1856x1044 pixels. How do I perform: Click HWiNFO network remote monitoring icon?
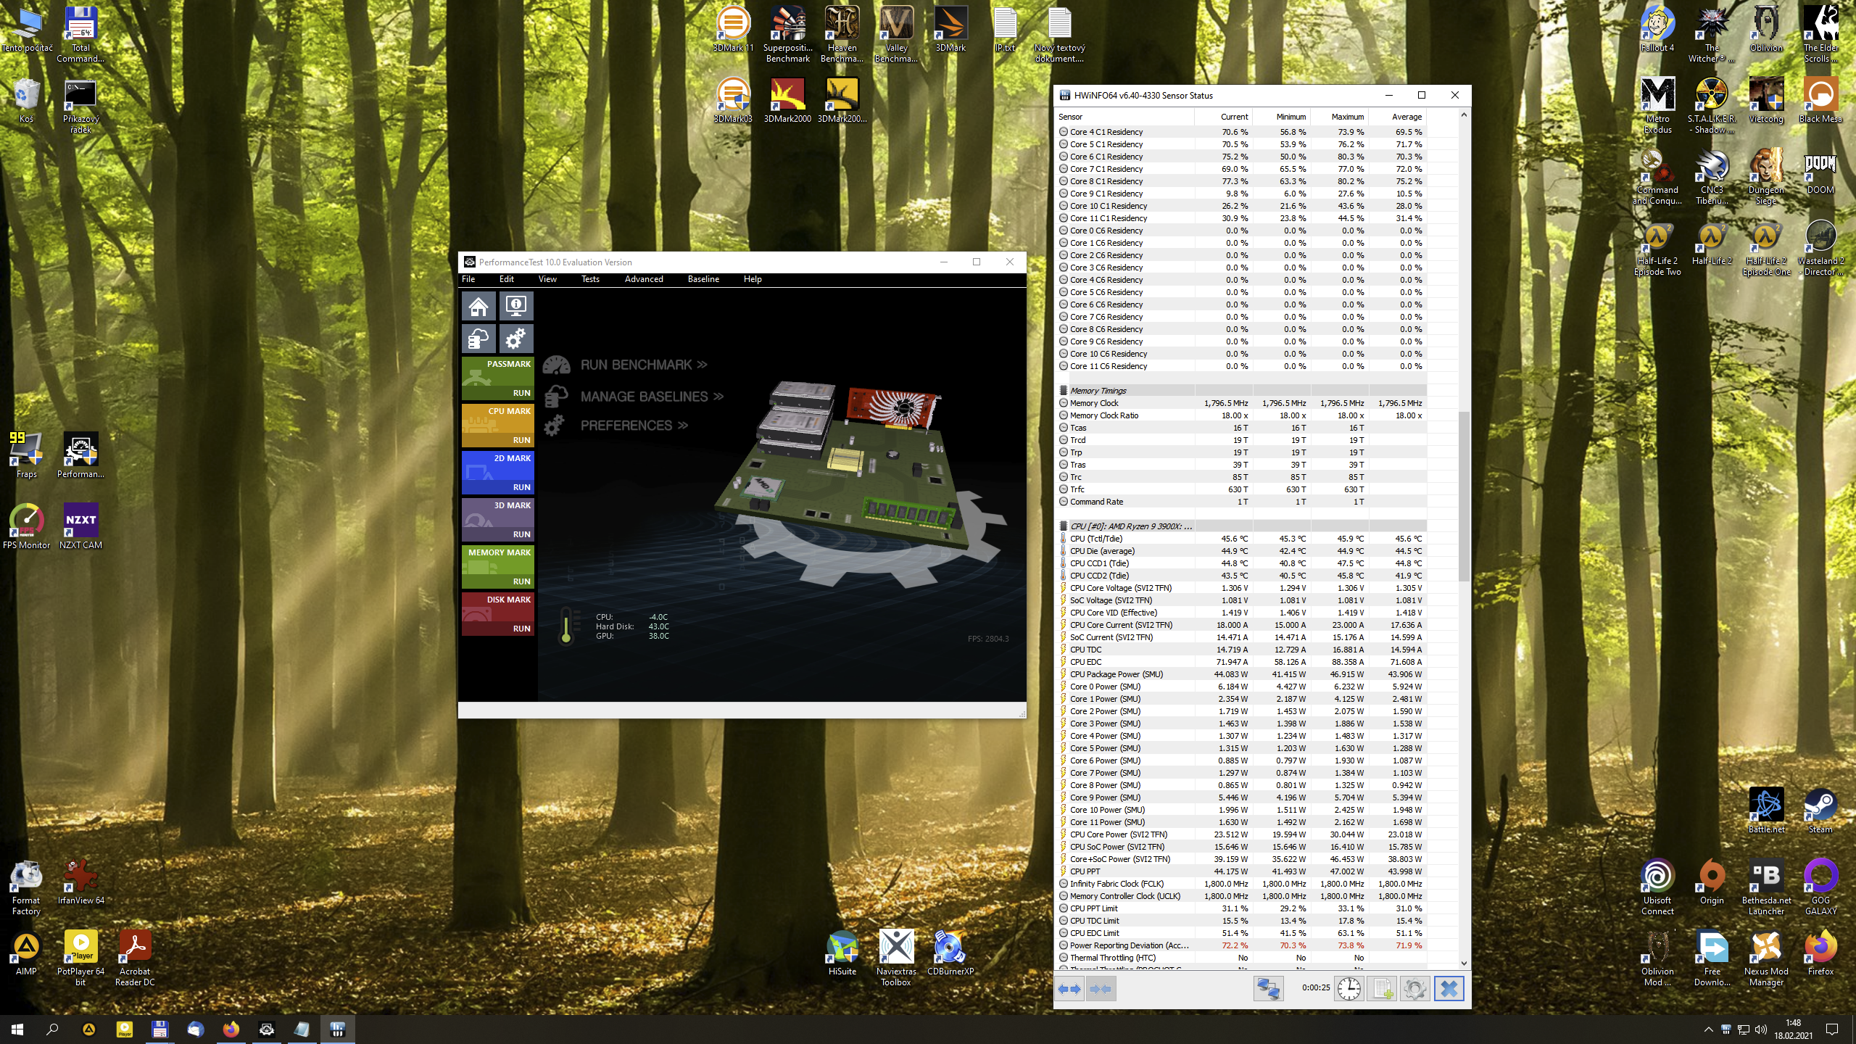tap(1269, 989)
